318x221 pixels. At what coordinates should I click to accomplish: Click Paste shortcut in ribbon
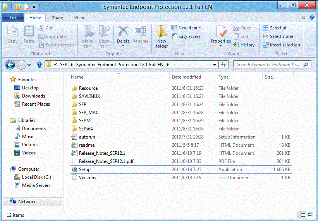[57, 45]
